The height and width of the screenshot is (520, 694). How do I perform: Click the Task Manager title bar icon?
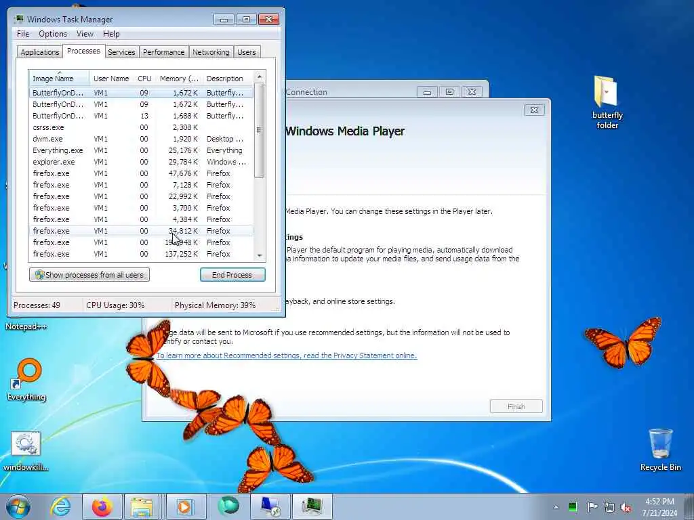click(18, 19)
